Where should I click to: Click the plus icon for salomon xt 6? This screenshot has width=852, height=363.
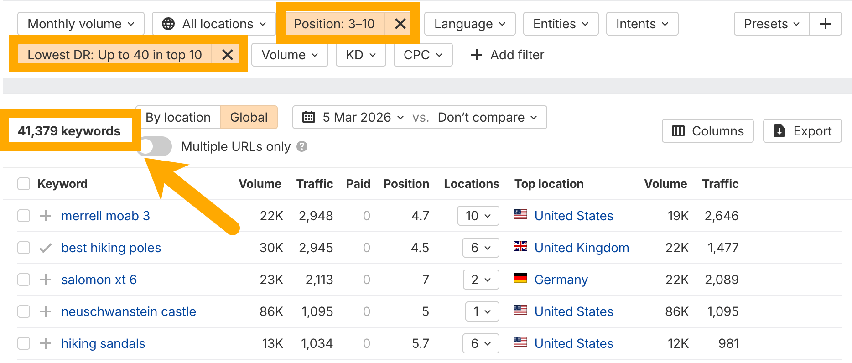[46, 280]
